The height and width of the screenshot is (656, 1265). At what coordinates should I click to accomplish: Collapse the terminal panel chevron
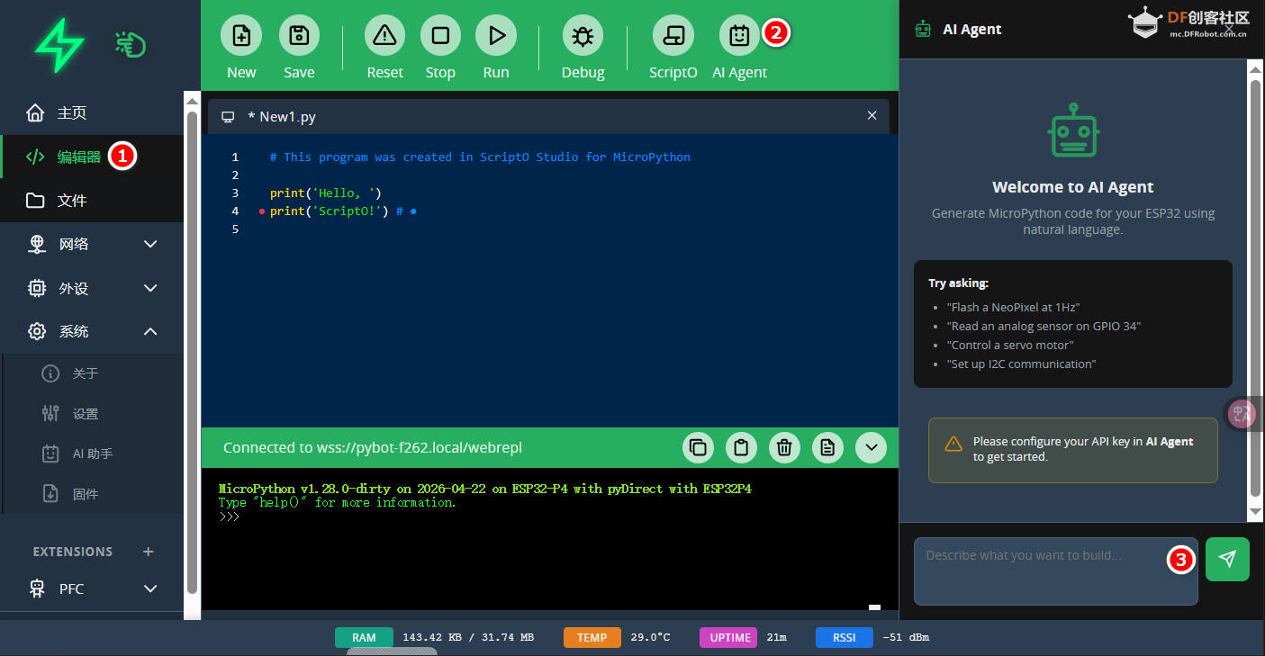871,447
